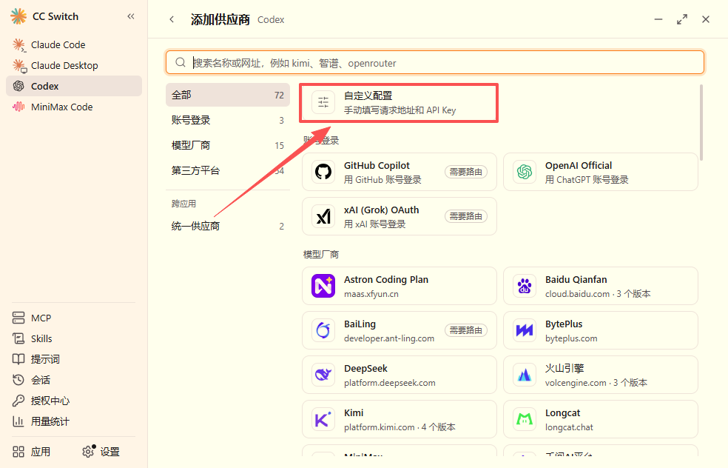
Task: Collapse the CC Switch sidebar
Action: (x=131, y=17)
